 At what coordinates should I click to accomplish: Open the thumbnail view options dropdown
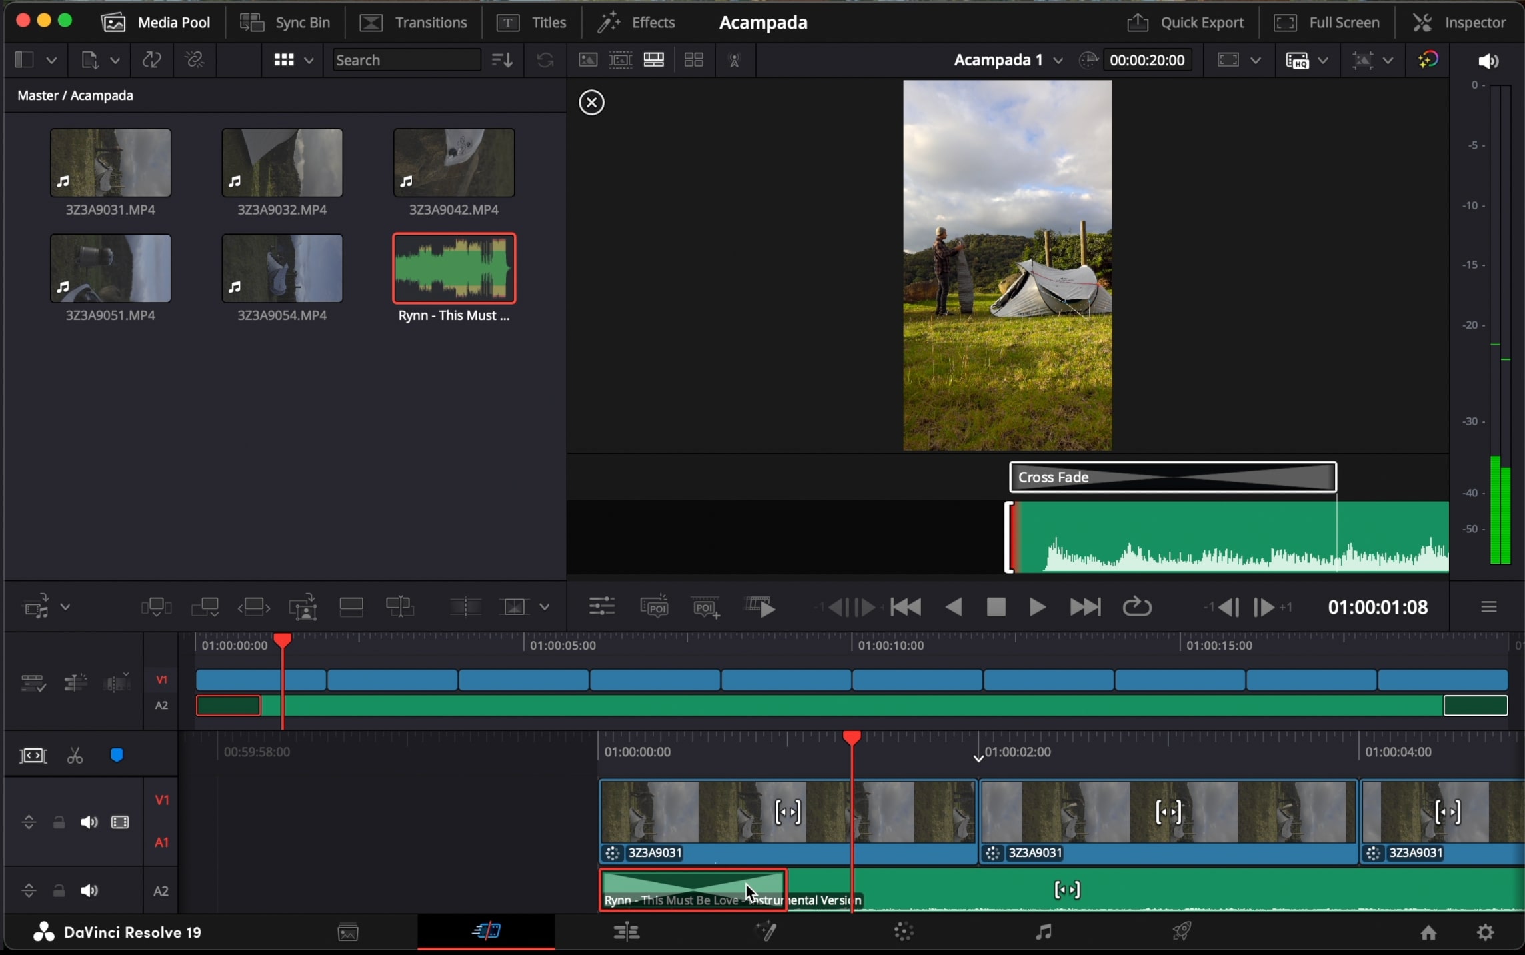click(309, 61)
